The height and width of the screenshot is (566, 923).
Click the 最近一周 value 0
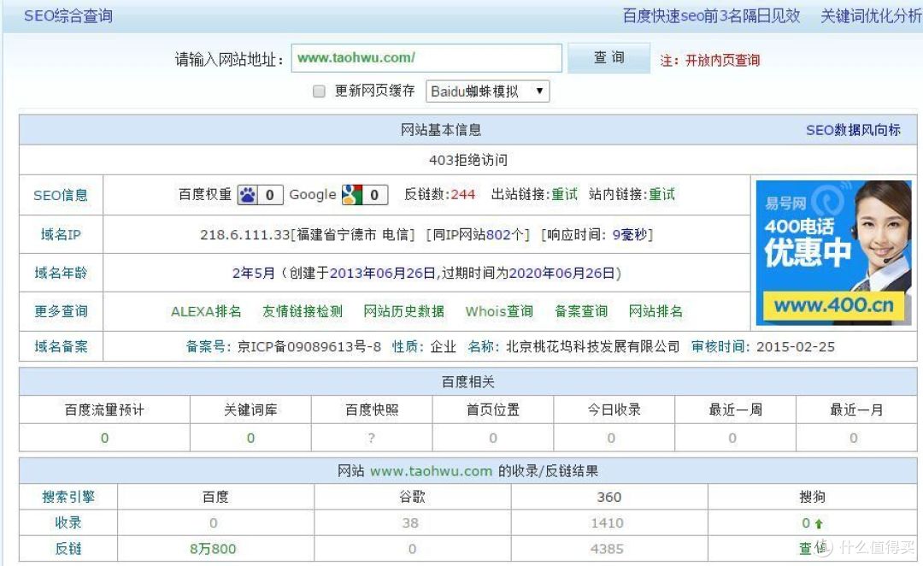[x=732, y=439]
